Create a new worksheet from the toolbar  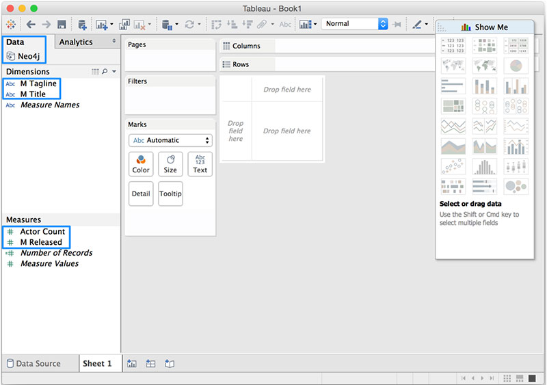click(x=101, y=25)
